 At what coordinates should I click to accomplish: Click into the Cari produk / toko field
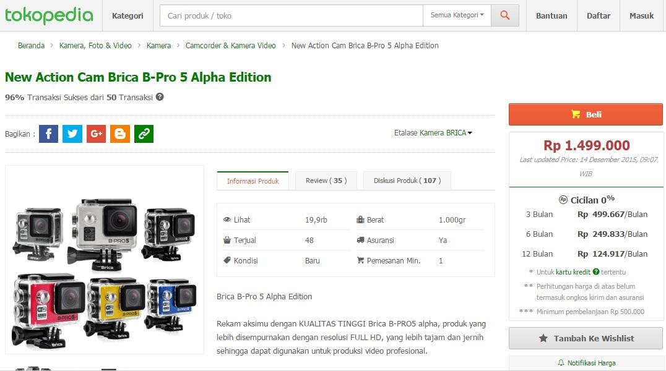[x=292, y=15]
